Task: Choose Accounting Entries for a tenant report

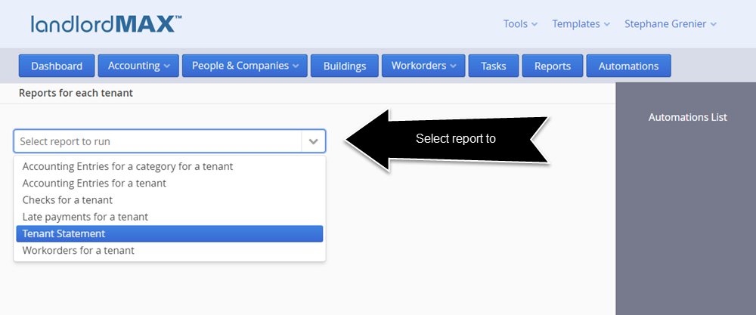Action: [x=94, y=183]
